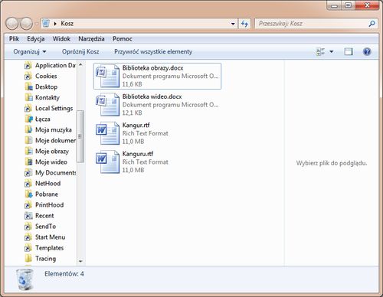Click the Cookies folder icon

[28, 77]
